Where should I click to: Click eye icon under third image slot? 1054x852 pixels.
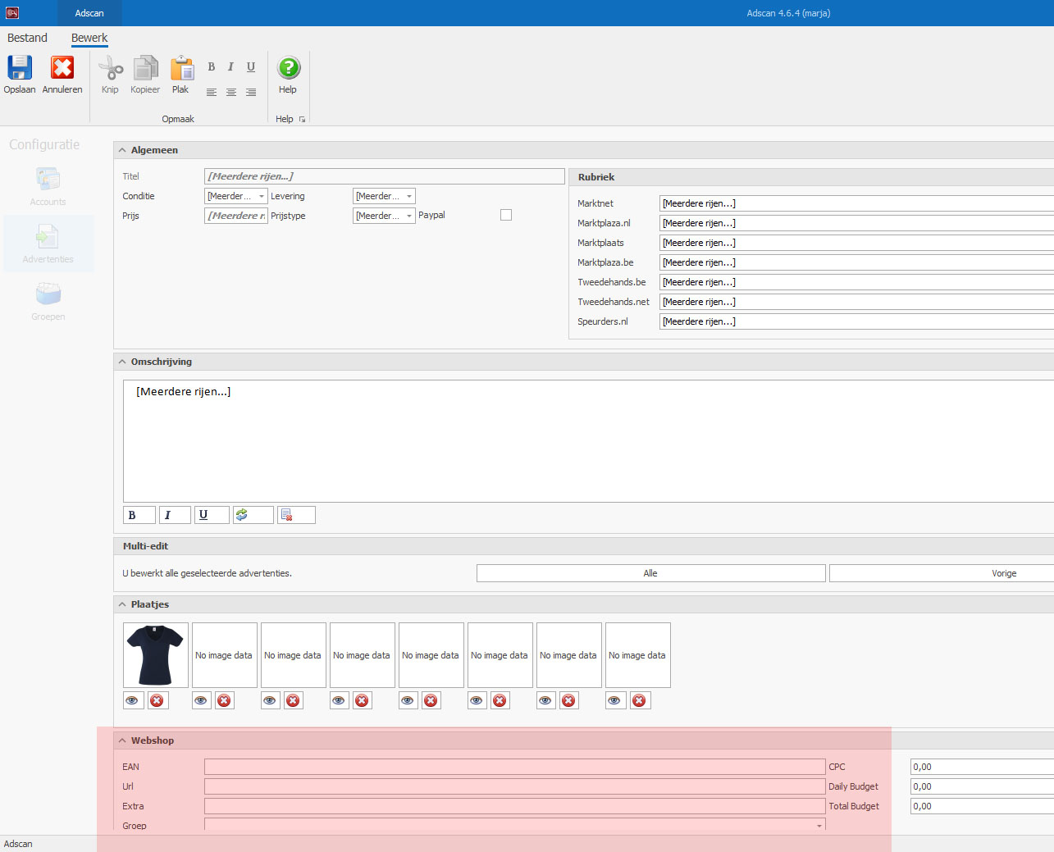271,700
